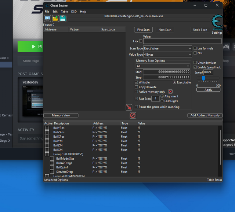Open the Table menu
The image size is (235, 212).
(64, 12)
